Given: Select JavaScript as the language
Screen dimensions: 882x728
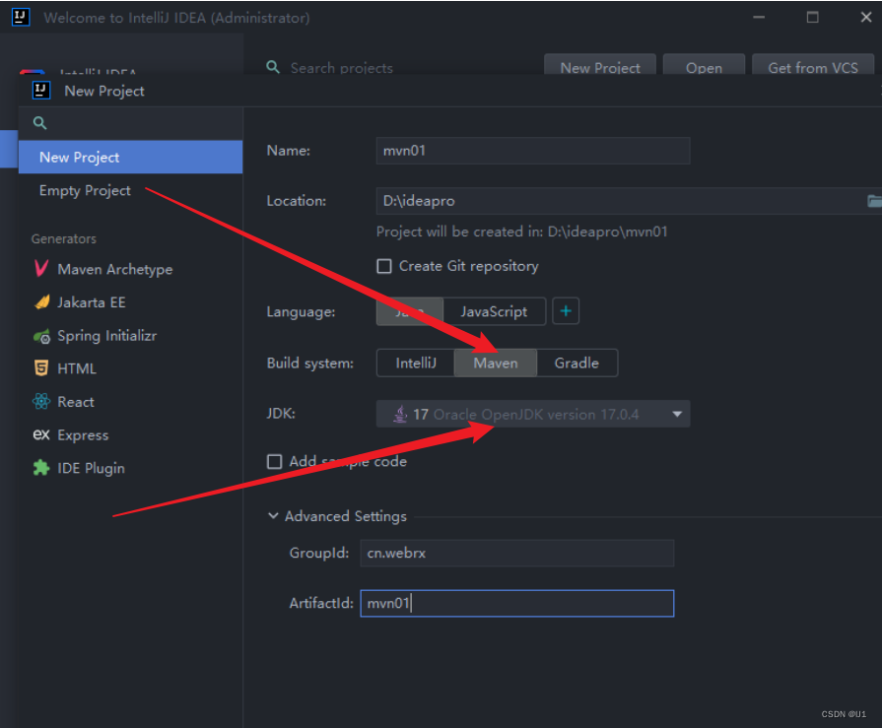Looking at the screenshot, I should pyautogui.click(x=494, y=311).
